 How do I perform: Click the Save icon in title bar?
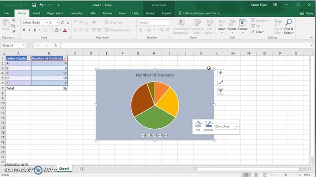[x=34, y=5]
